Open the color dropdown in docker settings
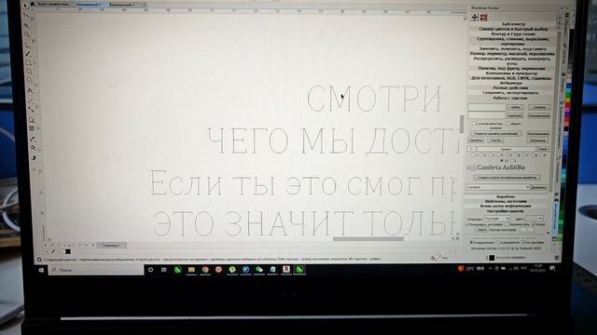597x335 pixels. (x=534, y=219)
